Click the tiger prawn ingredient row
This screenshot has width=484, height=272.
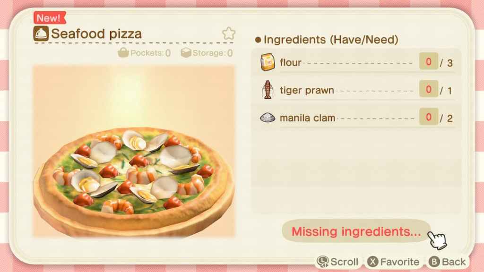356,90
